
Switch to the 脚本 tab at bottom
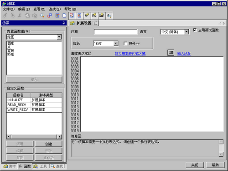10,166
